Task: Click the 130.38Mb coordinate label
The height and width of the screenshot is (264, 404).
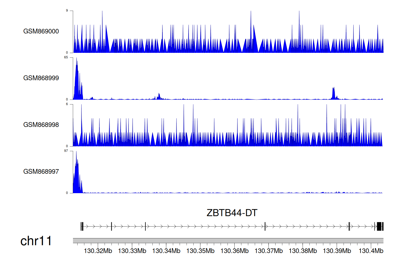Action: 303,251
